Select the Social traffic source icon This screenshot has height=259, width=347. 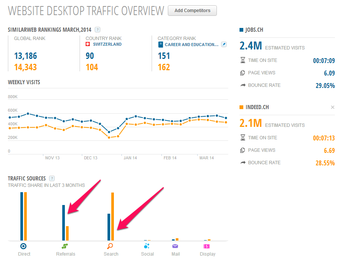pyautogui.click(x=147, y=246)
